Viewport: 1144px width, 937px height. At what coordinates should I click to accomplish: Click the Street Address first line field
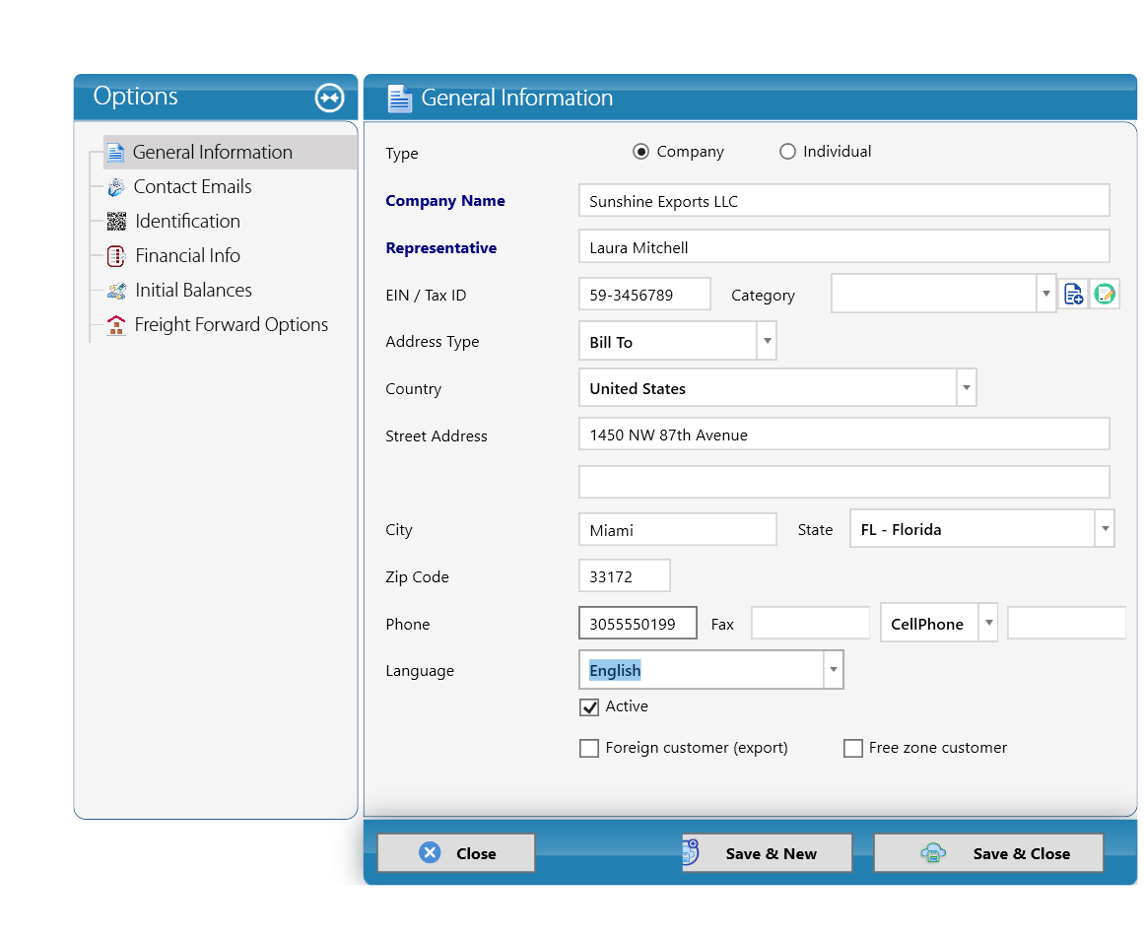844,435
